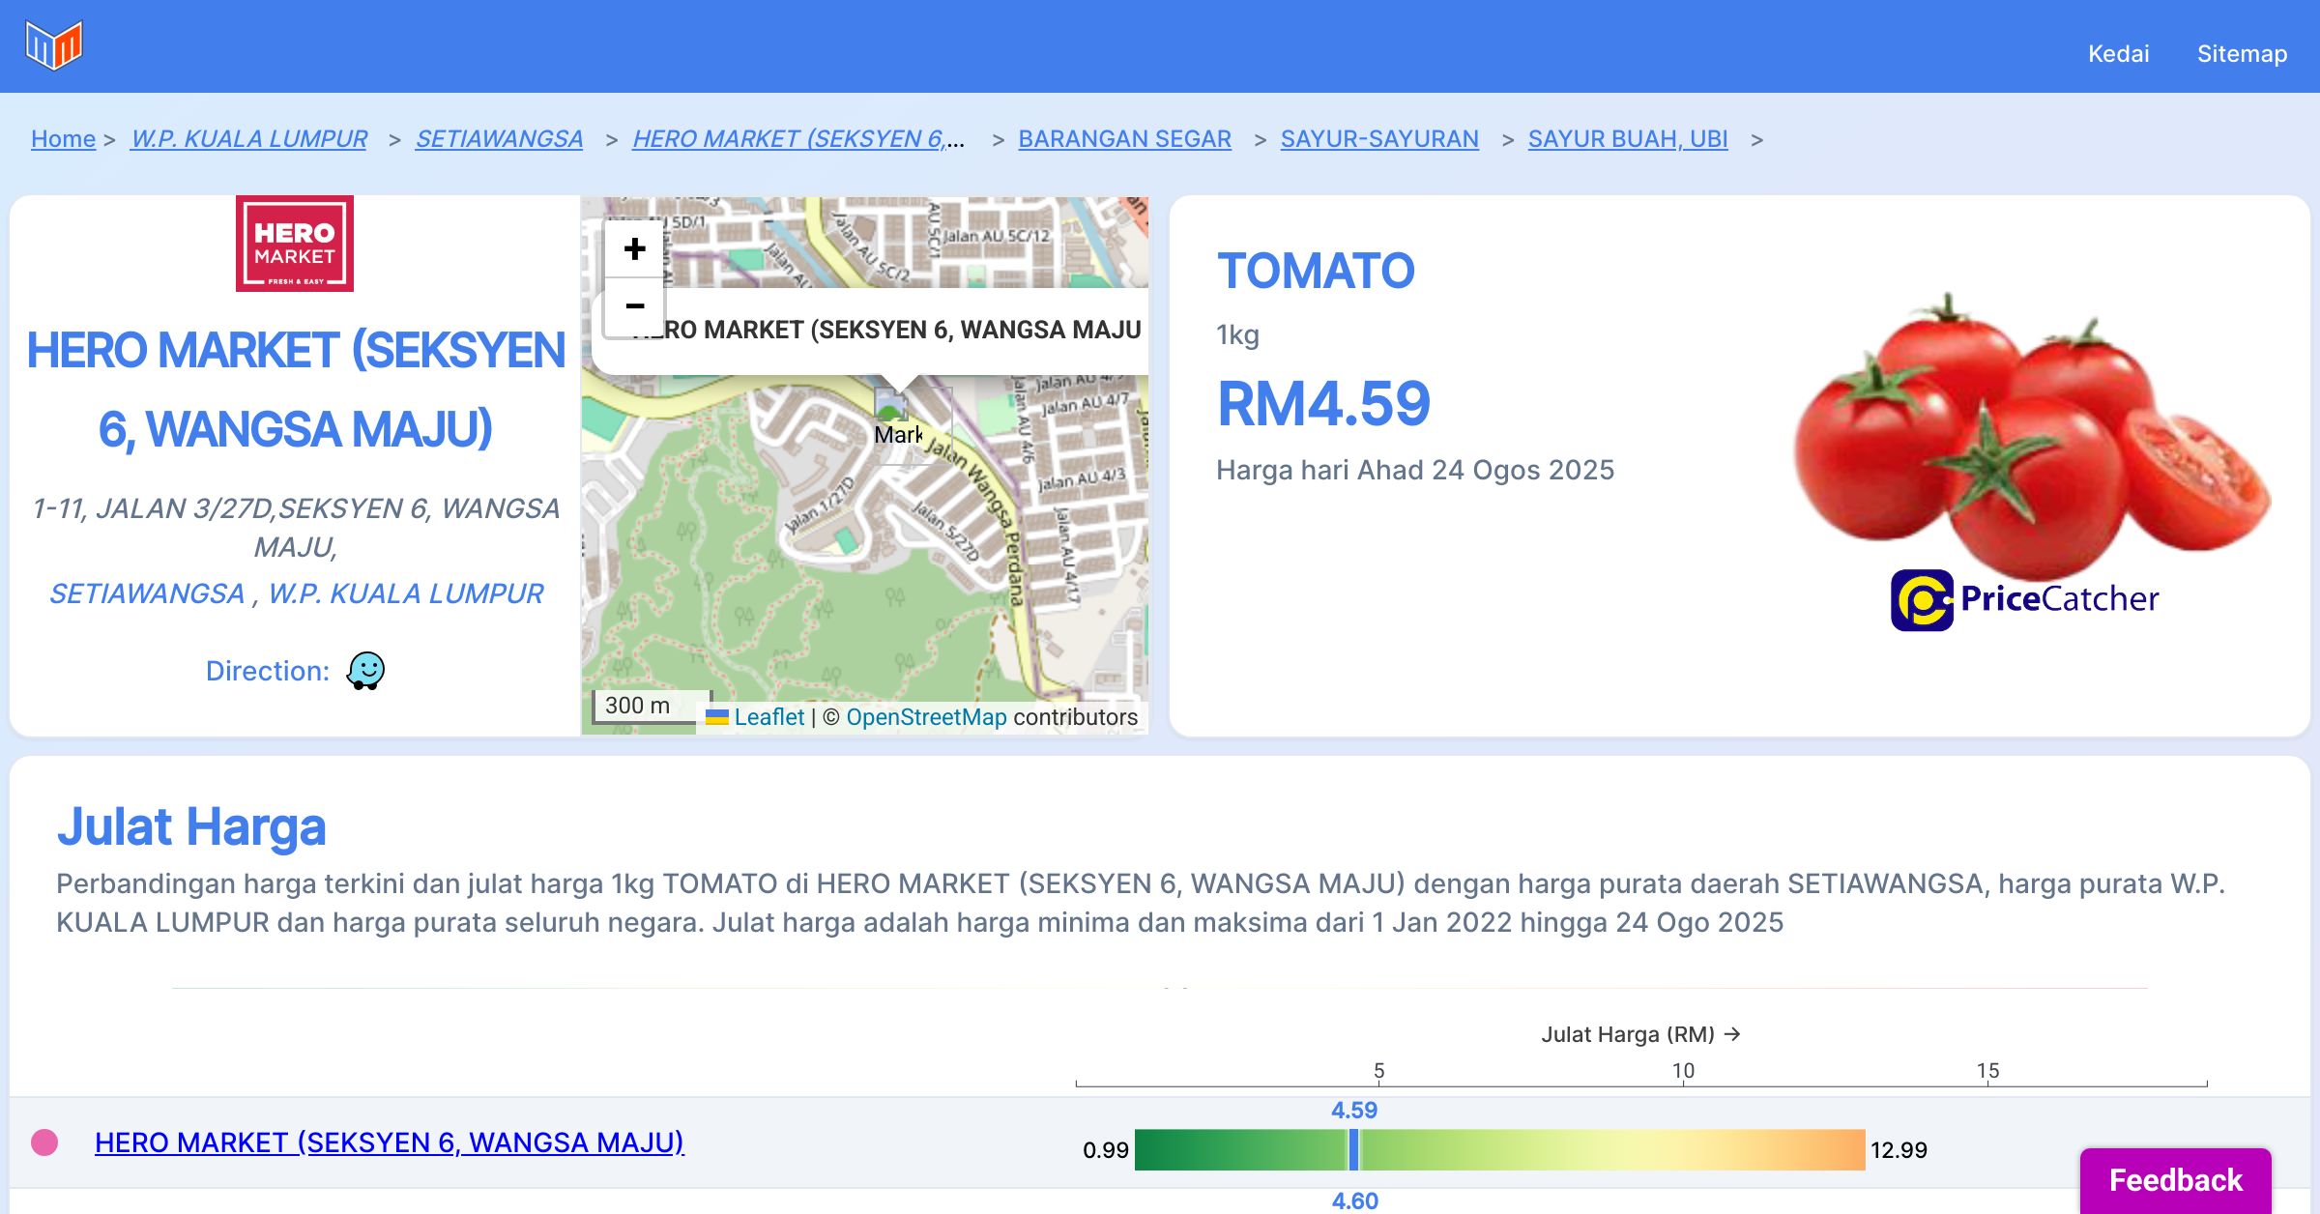Click the Julat Harga heading
The height and width of the screenshot is (1214, 2320).
click(x=191, y=827)
